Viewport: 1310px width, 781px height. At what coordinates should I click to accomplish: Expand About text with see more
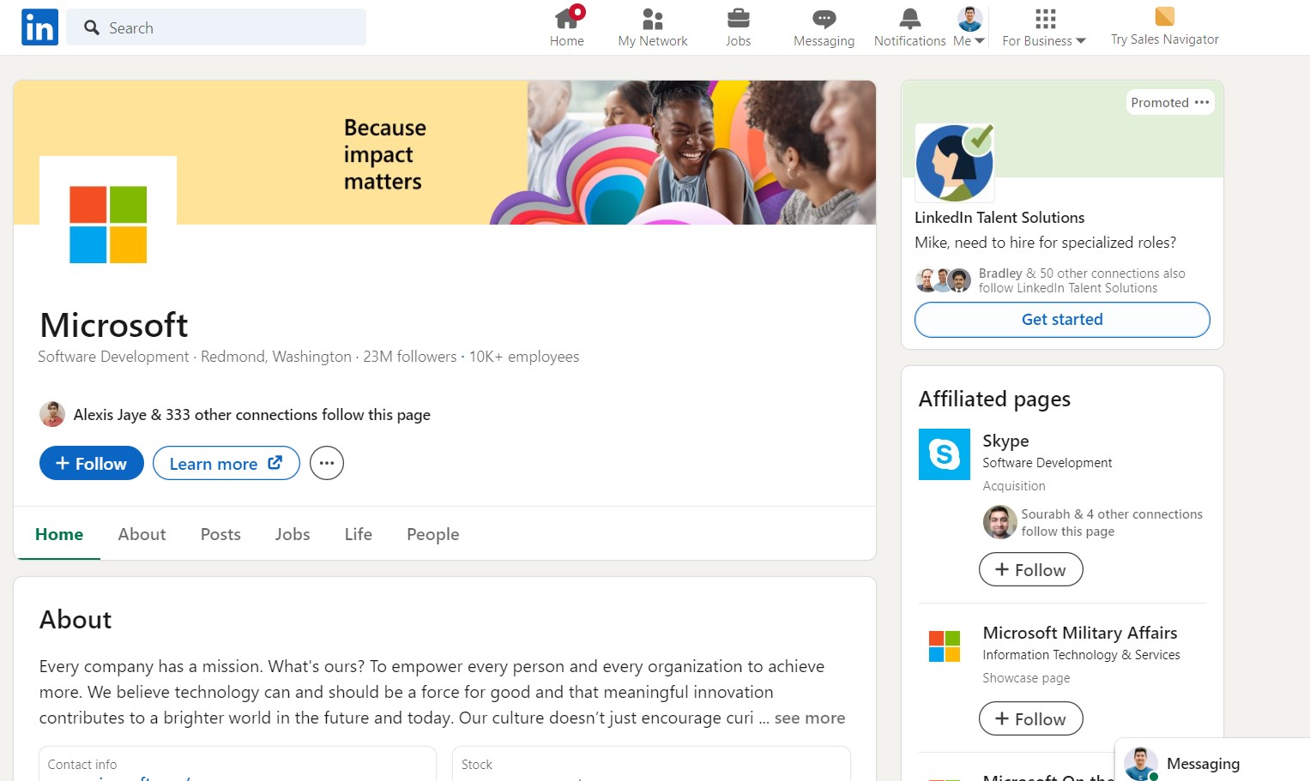point(809,718)
